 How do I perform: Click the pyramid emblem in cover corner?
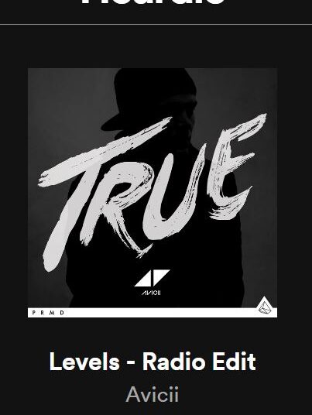coord(265,306)
